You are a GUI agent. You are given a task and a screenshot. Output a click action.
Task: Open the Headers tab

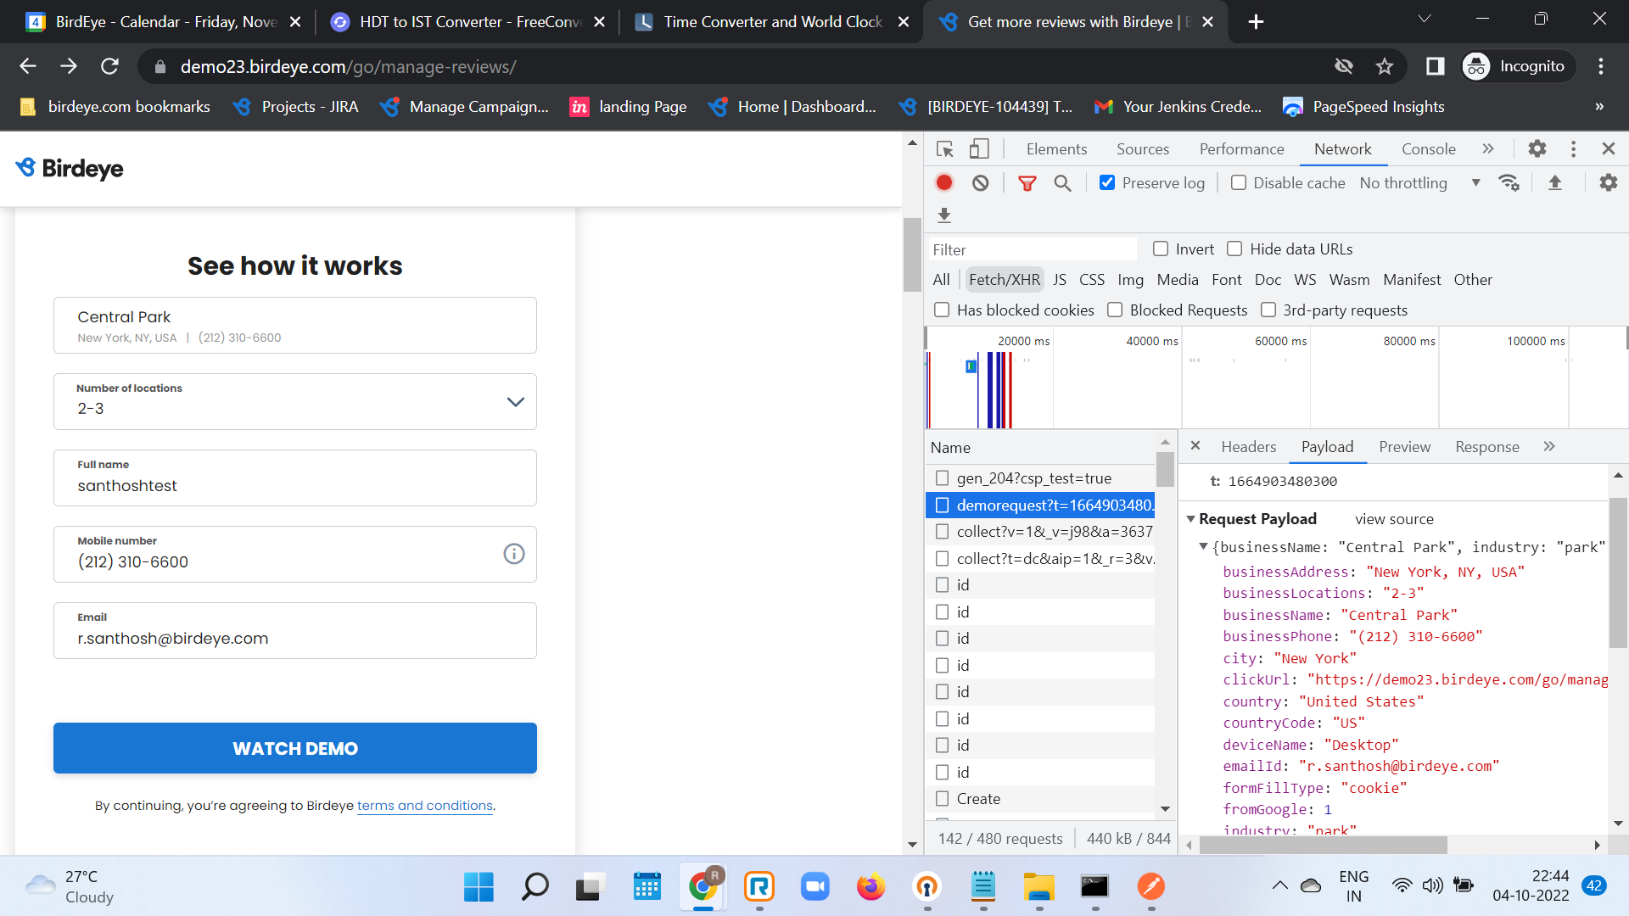click(1248, 447)
